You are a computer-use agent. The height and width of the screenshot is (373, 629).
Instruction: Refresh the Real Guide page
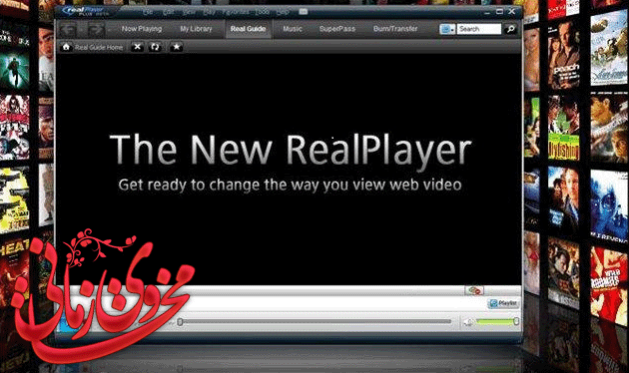[155, 47]
